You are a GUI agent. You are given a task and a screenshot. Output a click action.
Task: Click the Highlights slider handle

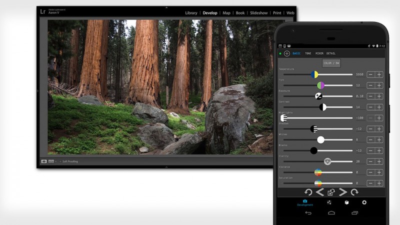pyautogui.click(x=283, y=118)
